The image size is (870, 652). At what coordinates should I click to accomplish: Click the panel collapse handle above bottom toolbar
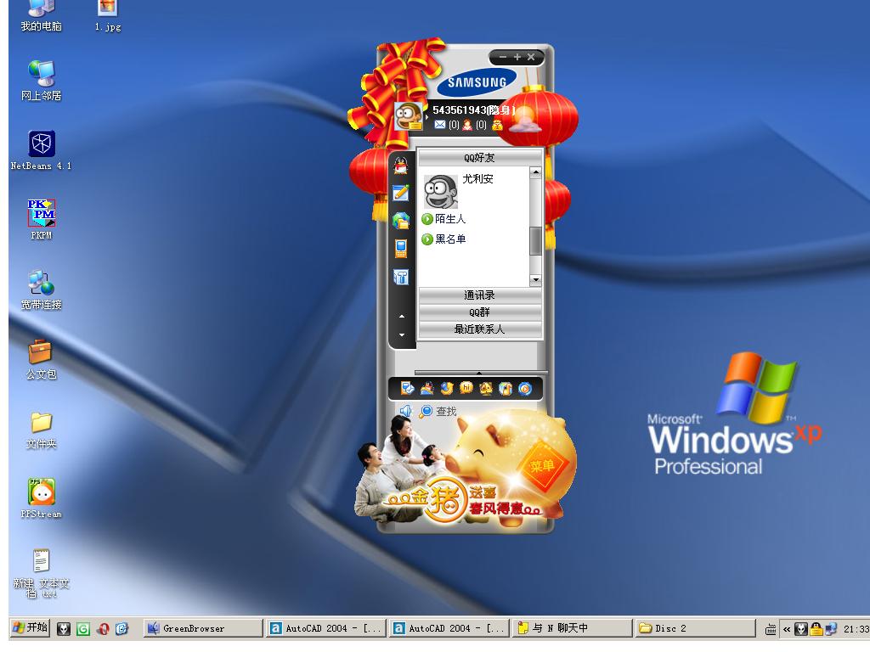click(479, 373)
